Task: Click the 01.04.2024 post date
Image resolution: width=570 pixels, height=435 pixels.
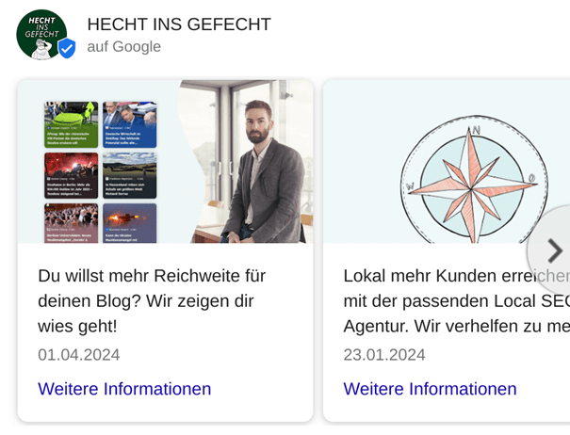Action: pyautogui.click(x=79, y=355)
